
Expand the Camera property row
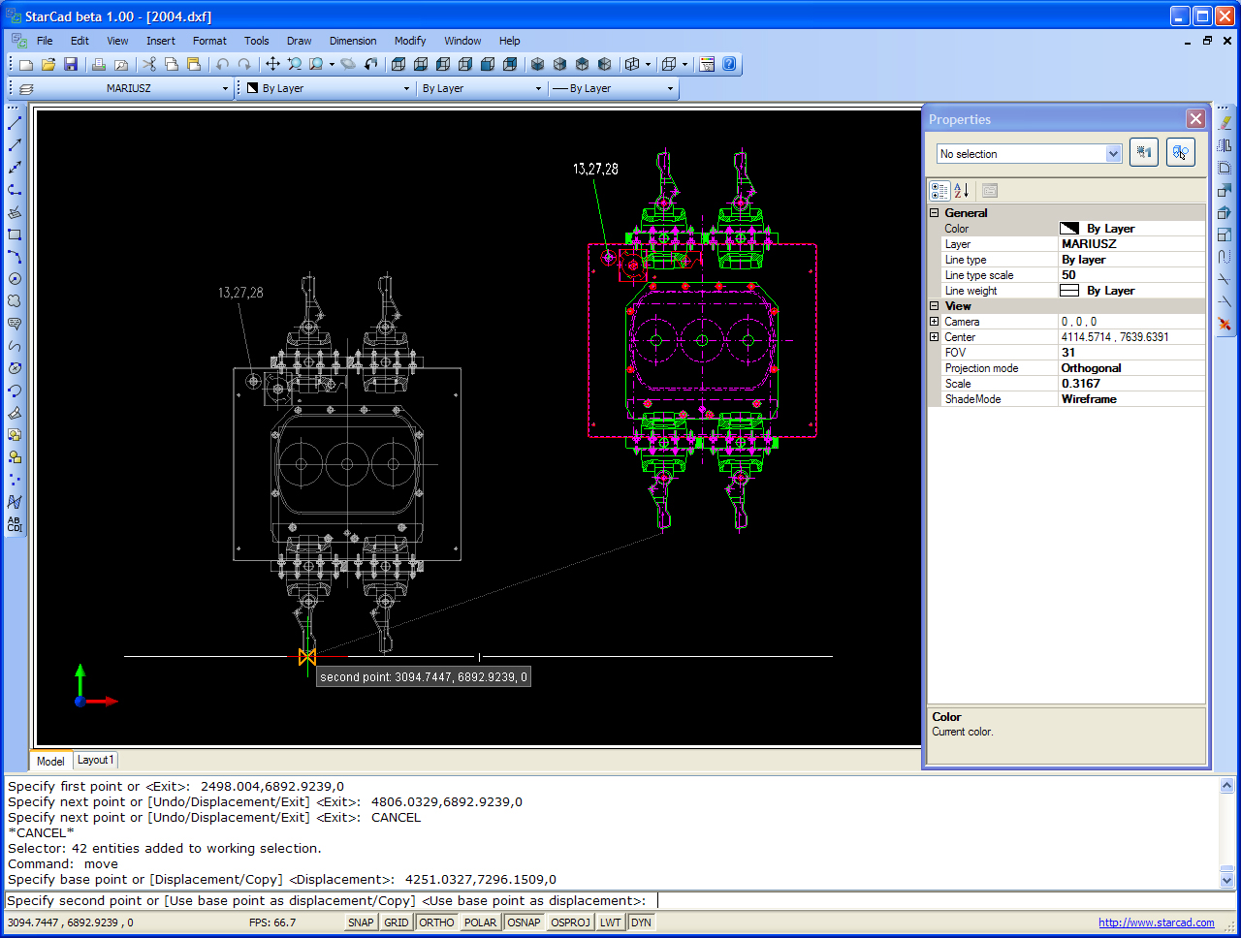click(935, 322)
